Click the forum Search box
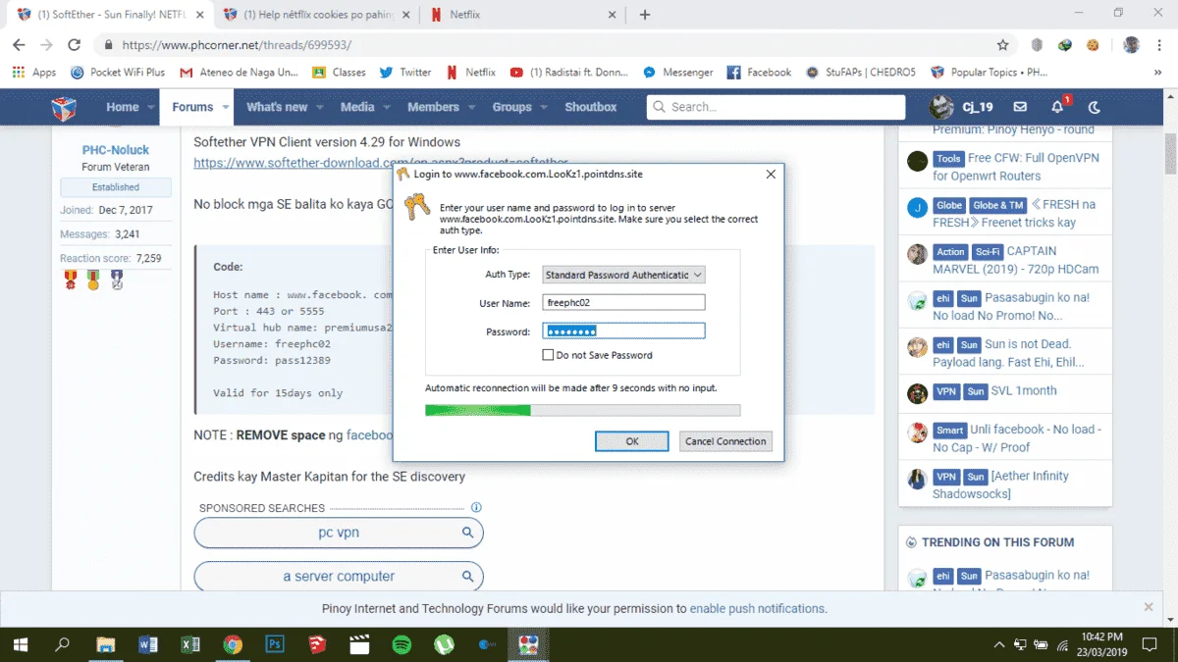Viewport: 1178px width, 662px height. (x=776, y=107)
